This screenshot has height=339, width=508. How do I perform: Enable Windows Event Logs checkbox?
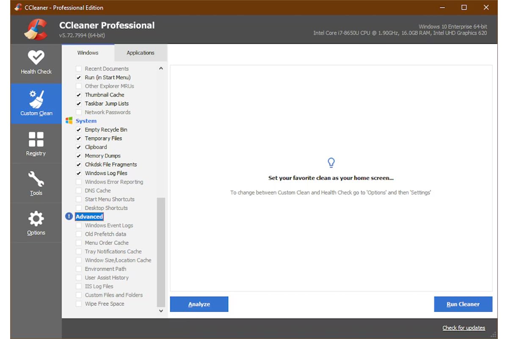pyautogui.click(x=79, y=225)
